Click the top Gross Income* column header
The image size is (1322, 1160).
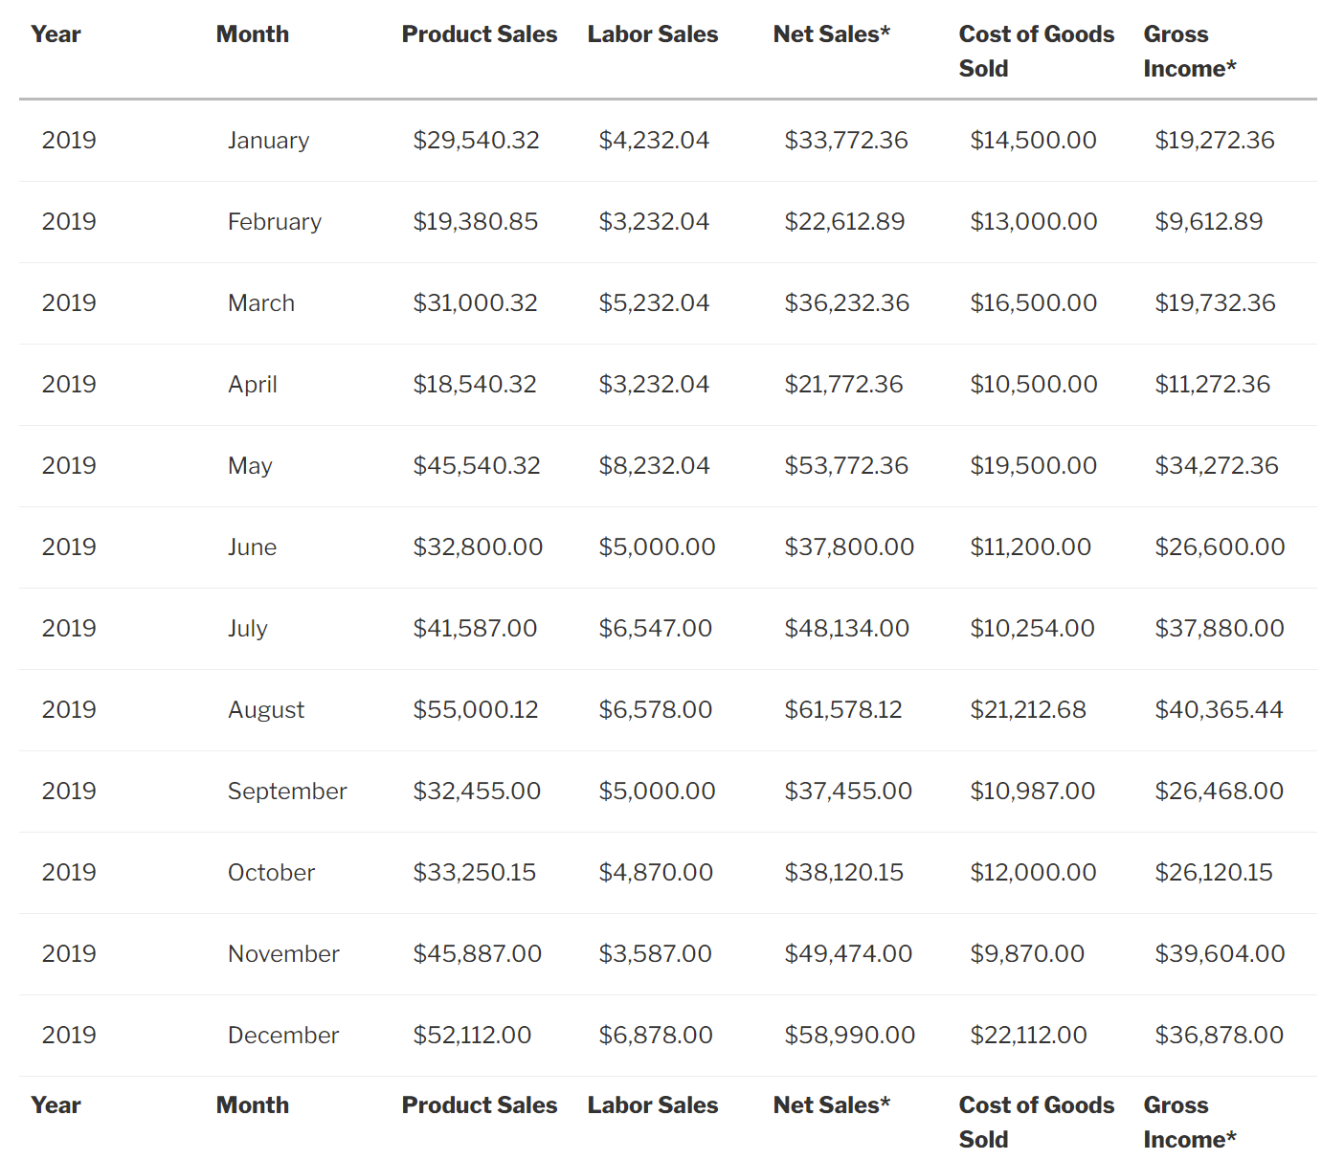click(x=1189, y=52)
